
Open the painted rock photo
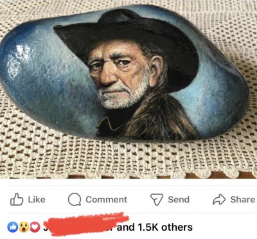point(128,89)
